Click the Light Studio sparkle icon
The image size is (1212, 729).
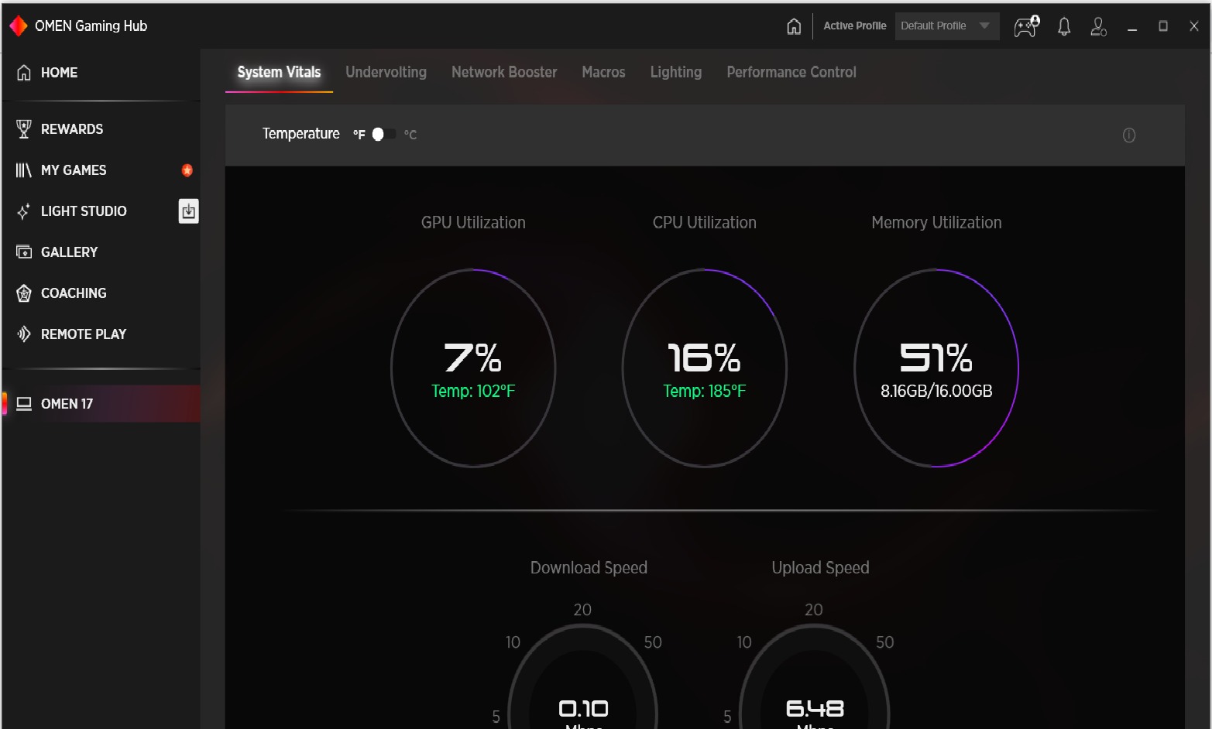coord(24,211)
